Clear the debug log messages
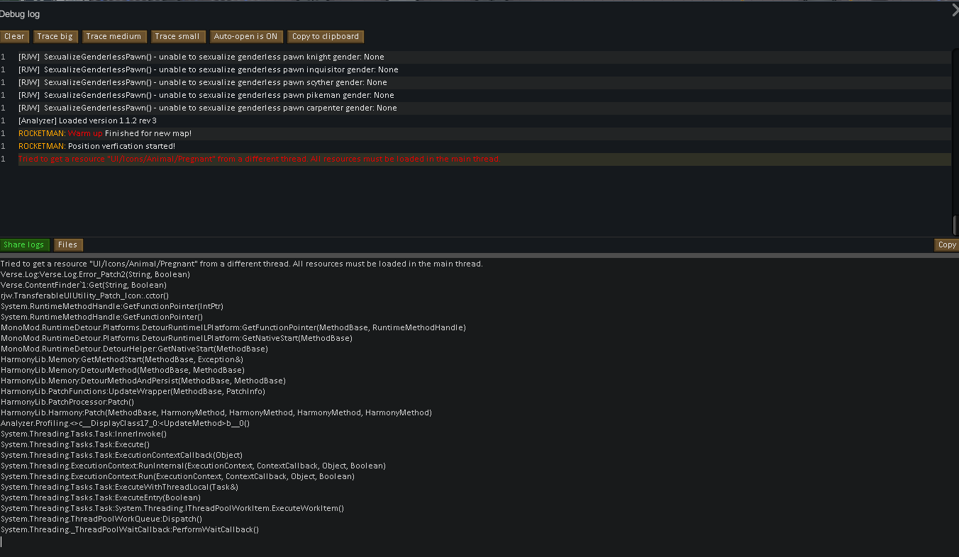Image resolution: width=959 pixels, height=557 pixels. pyautogui.click(x=14, y=36)
